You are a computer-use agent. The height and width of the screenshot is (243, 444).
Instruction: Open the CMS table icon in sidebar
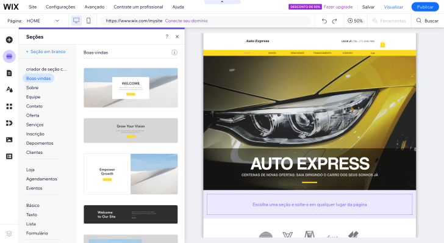9,156
